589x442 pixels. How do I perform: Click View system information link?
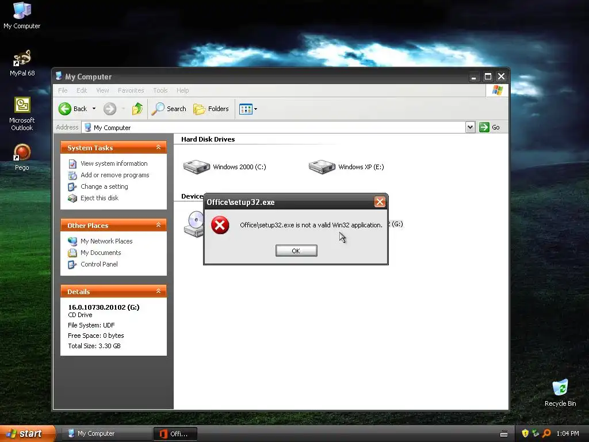[x=114, y=163]
